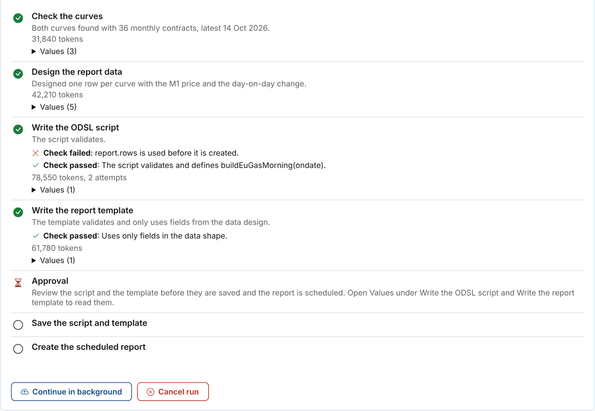Viewport: 595px width, 411px height.
Task: Click the empty circle beside Create the scheduled report
Action: click(18, 349)
